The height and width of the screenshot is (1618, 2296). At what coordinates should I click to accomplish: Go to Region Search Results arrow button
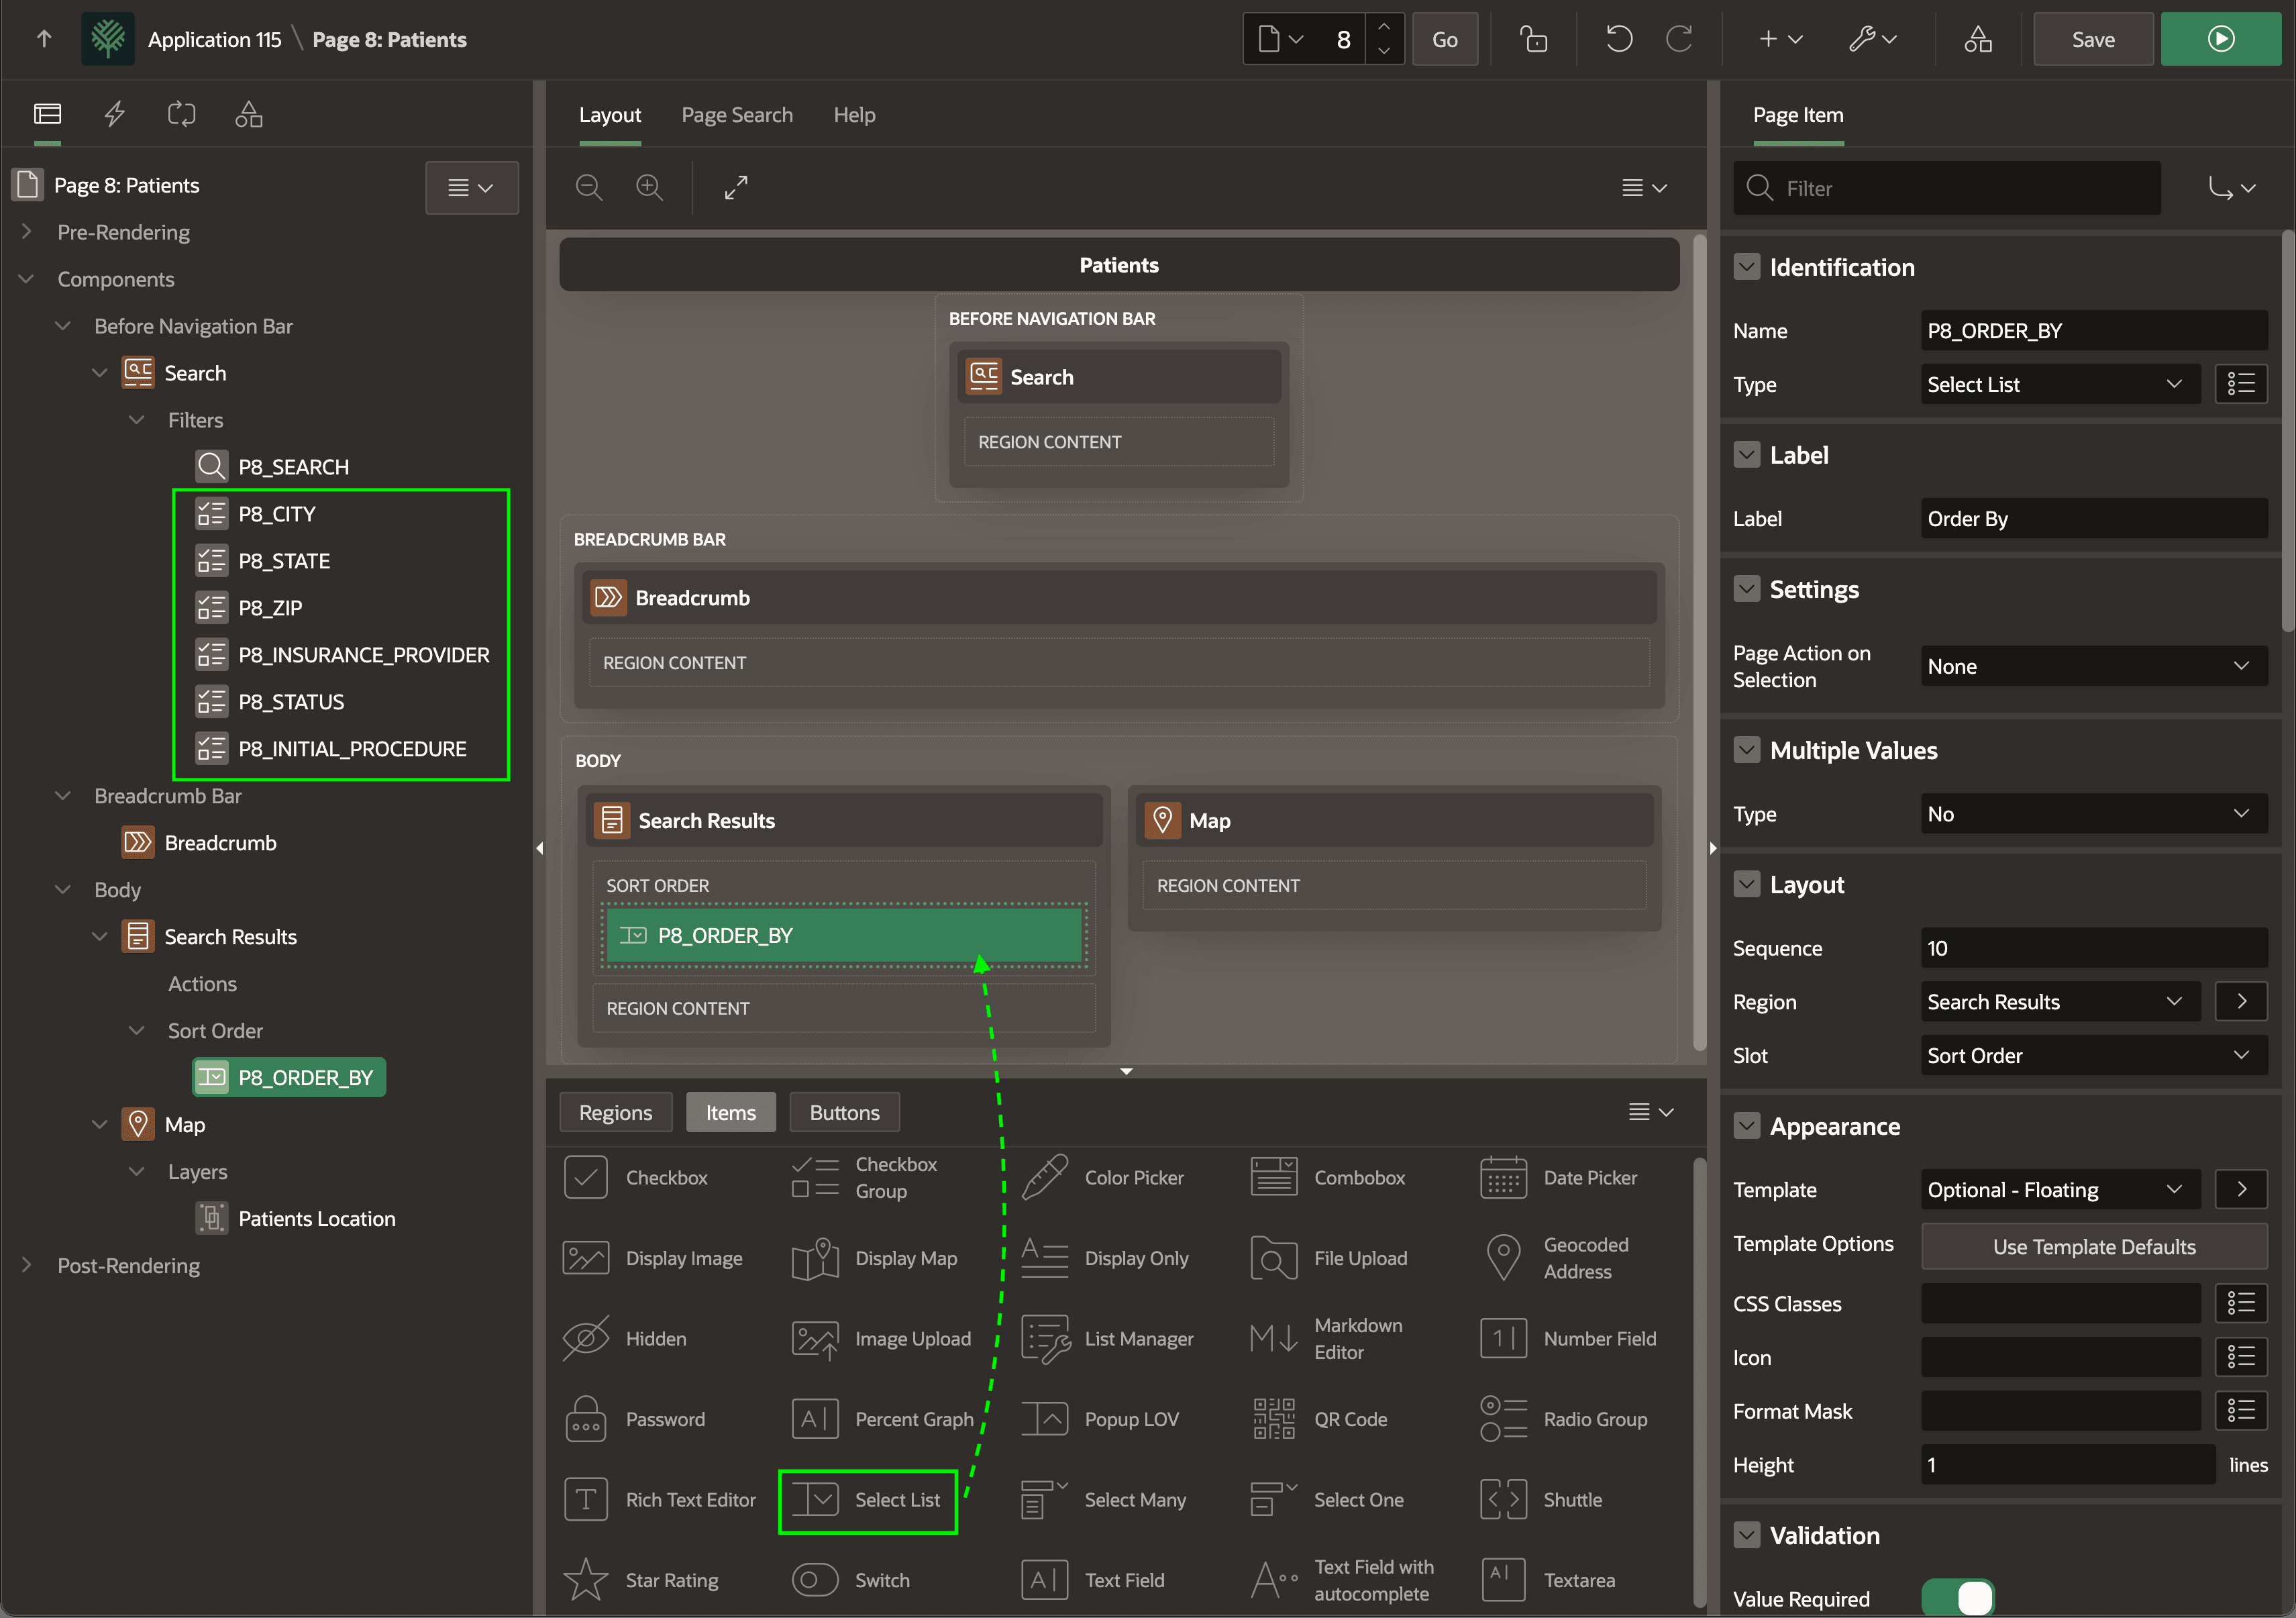[2241, 1001]
